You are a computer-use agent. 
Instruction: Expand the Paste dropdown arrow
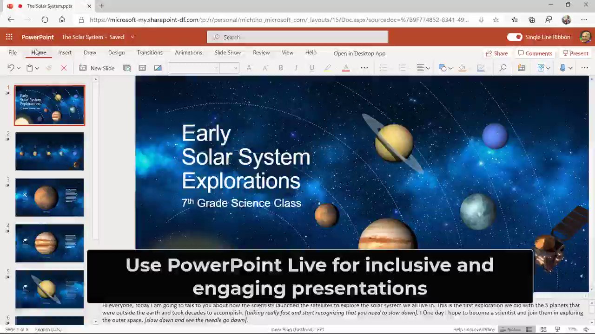pos(37,68)
